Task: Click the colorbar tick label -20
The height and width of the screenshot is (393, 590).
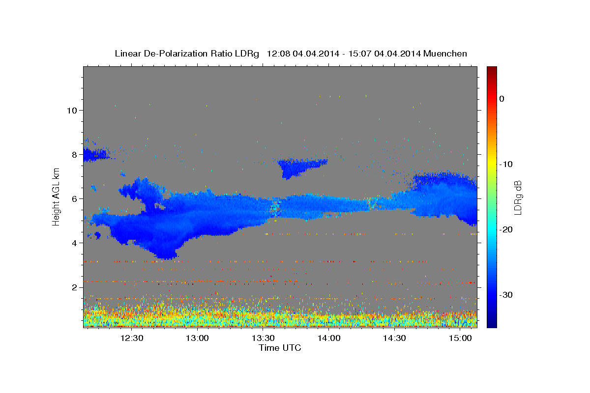Action: tap(506, 229)
